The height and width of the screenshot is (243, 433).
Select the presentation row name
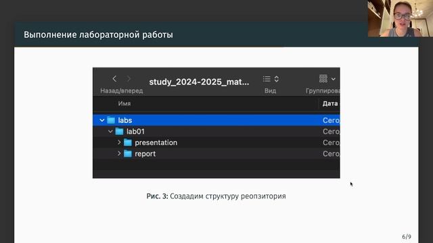pos(156,142)
